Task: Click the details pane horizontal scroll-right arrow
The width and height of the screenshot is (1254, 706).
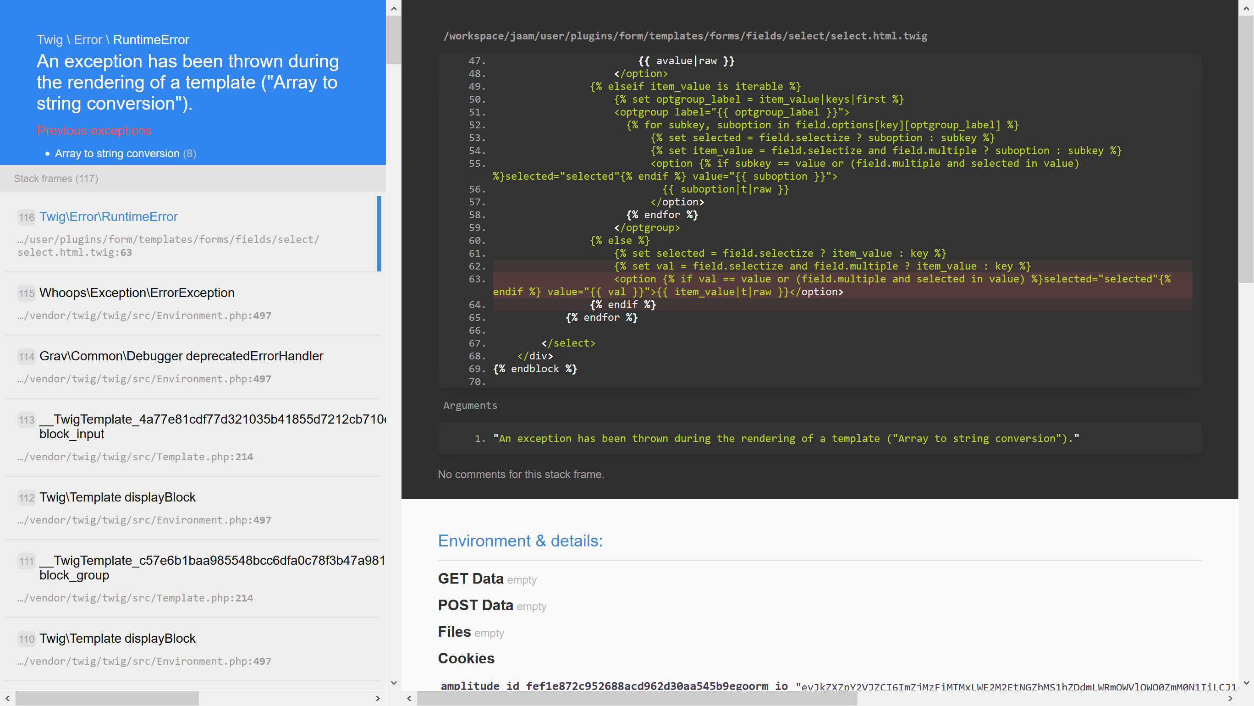Action: tap(1230, 698)
